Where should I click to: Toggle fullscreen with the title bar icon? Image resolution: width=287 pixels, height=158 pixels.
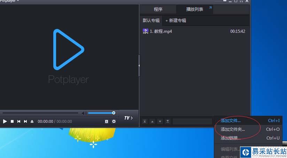241,1
